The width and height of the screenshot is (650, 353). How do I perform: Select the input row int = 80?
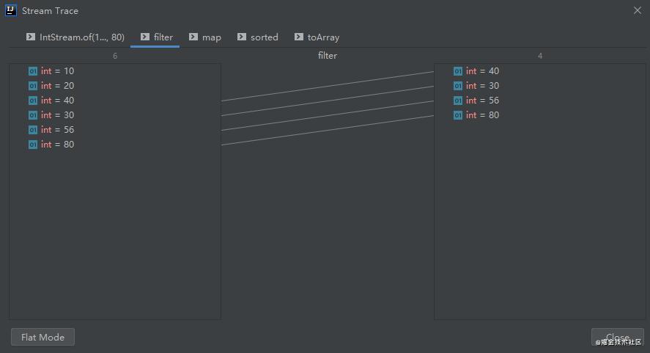[115, 145]
